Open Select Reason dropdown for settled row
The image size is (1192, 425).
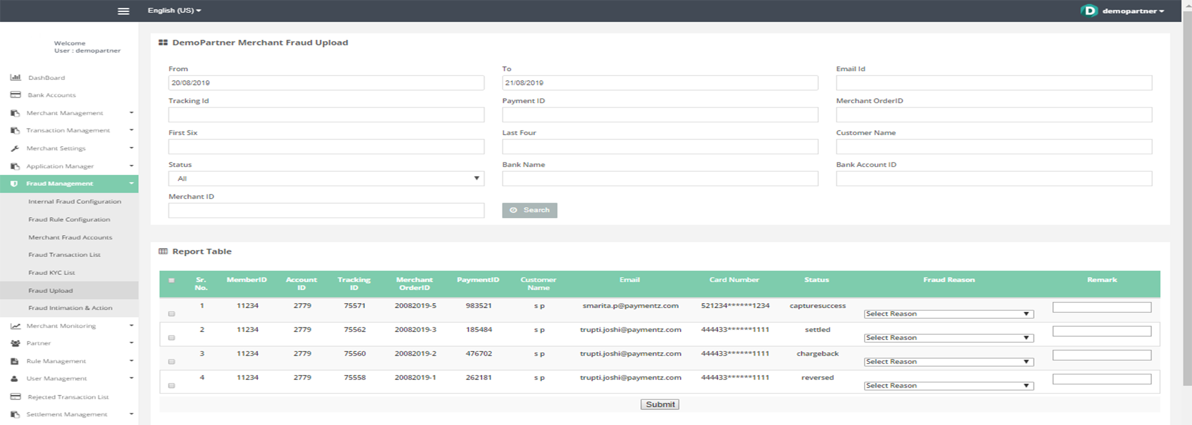(948, 337)
